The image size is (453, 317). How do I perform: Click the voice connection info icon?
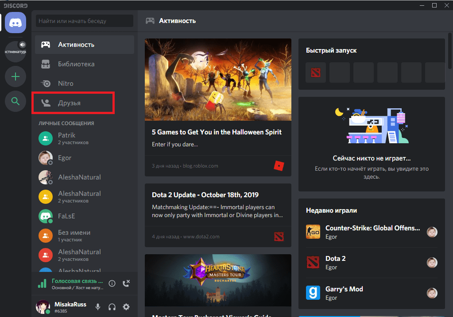point(112,283)
